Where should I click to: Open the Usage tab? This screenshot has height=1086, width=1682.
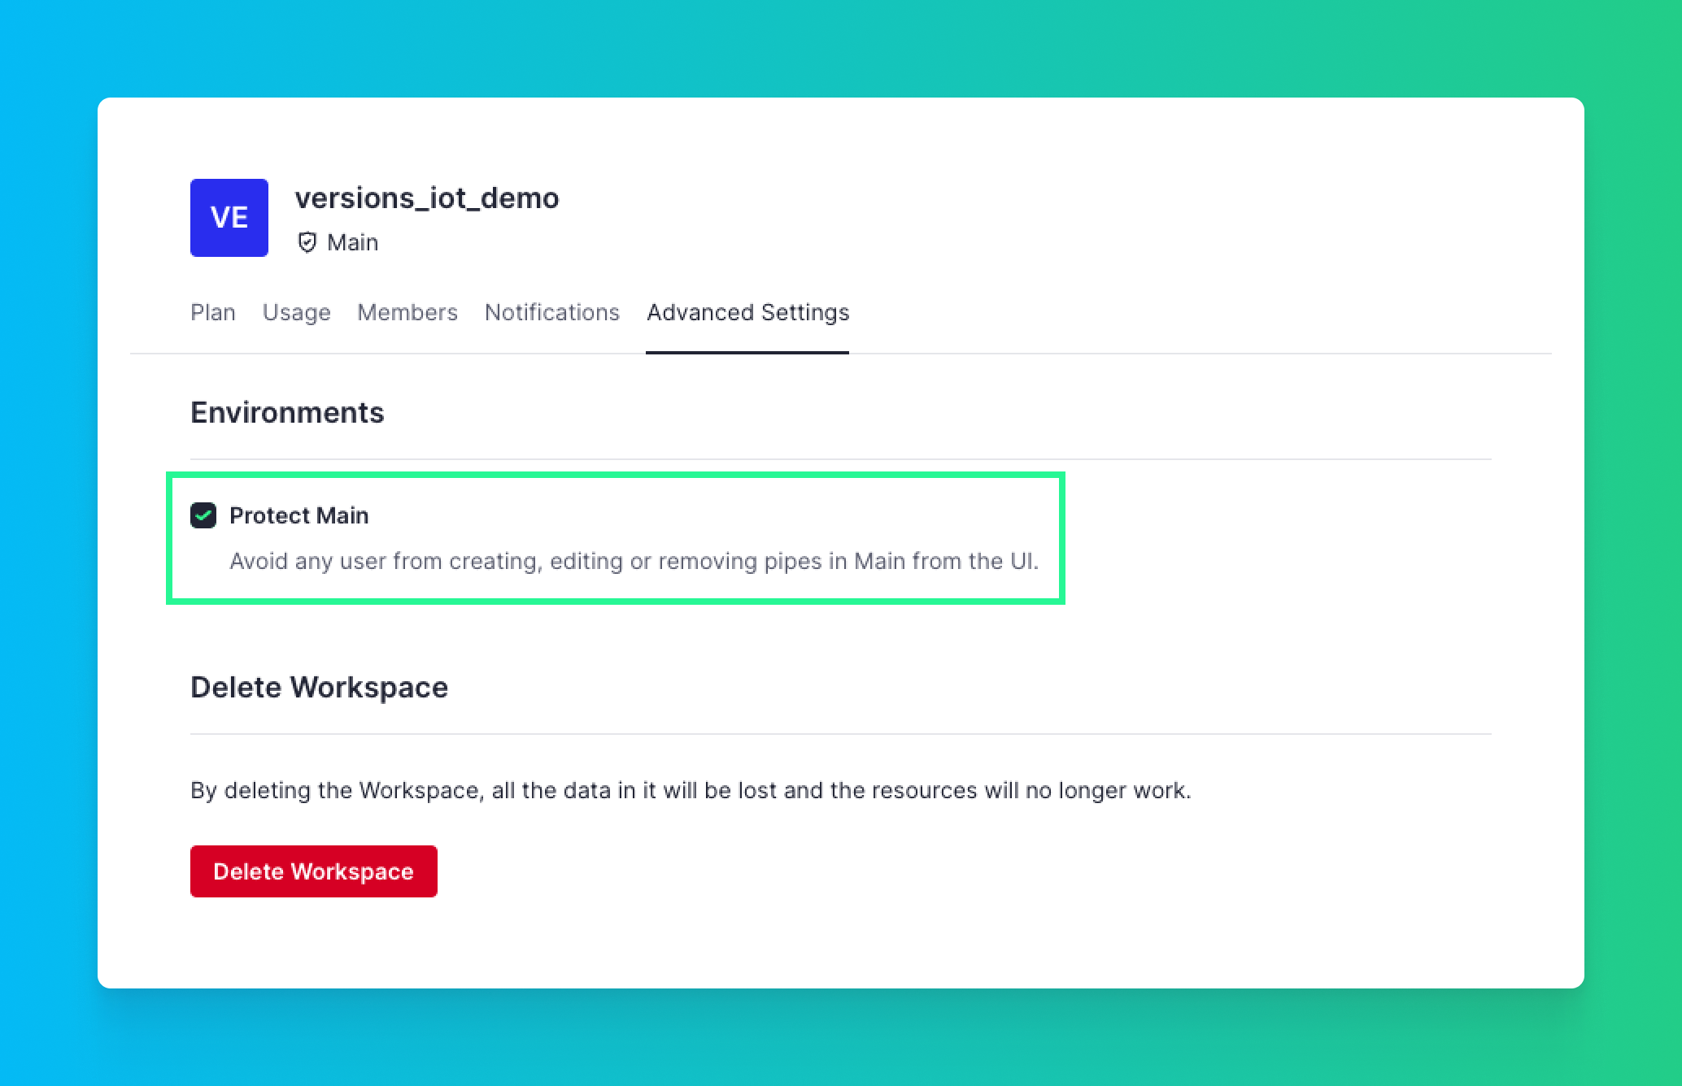[x=296, y=312]
